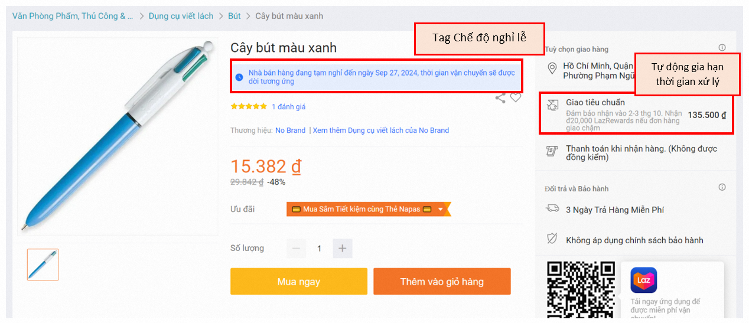Go to the Bút breadcrumb category
This screenshot has width=749, height=323.
(235, 16)
